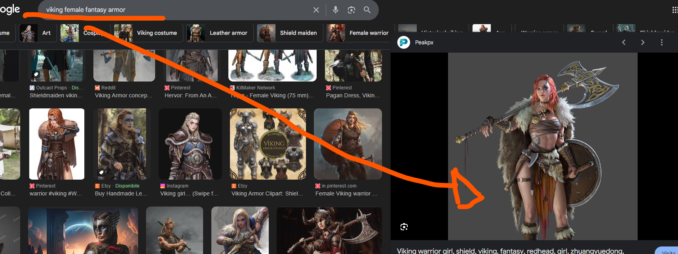Open the warrior #viking #W... result title

tap(56, 193)
